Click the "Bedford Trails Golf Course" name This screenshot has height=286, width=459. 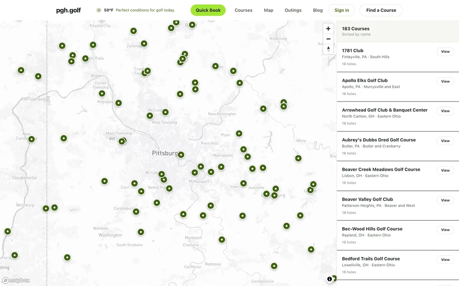pyautogui.click(x=371, y=259)
